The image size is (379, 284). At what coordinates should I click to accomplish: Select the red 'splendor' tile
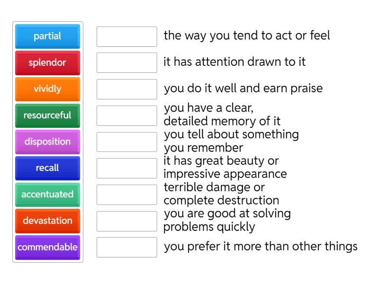(x=47, y=62)
